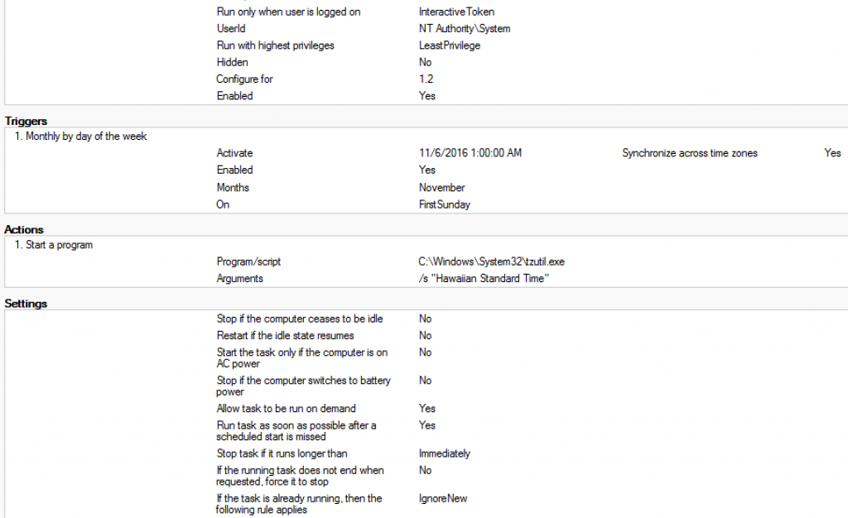Click the 'Restart if the idle state resumes' label
Image resolution: width=848 pixels, height=518 pixels.
coord(286,336)
